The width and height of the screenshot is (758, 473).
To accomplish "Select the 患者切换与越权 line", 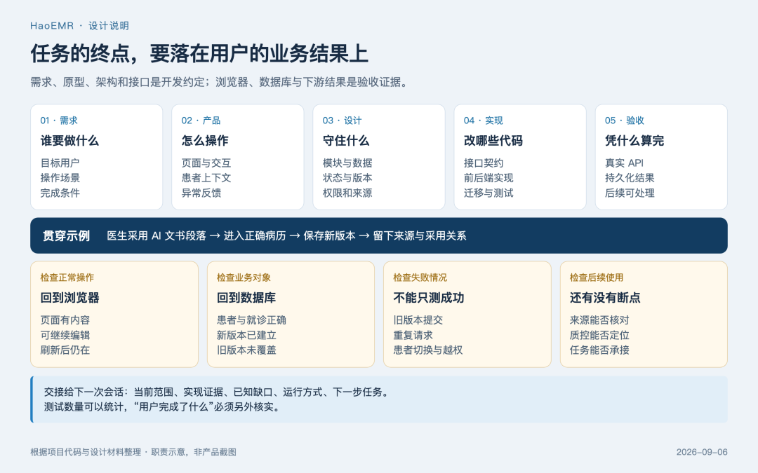I will (428, 350).
